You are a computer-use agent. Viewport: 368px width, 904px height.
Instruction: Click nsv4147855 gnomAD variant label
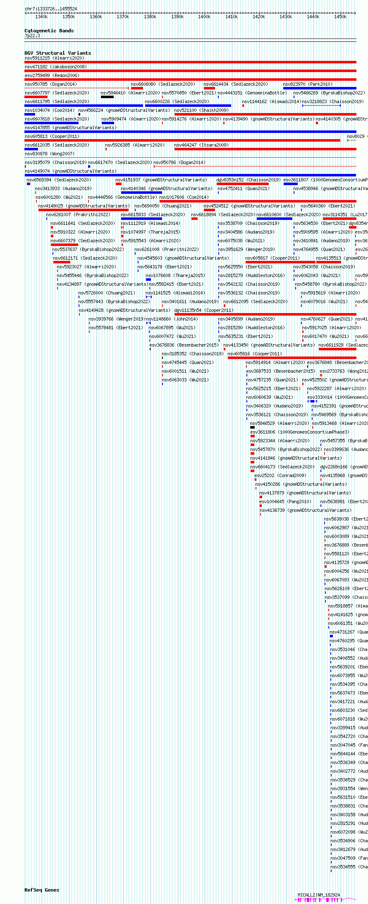tap(71, 128)
